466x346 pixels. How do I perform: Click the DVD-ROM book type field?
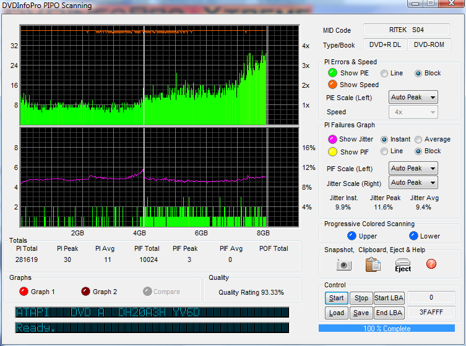[429, 44]
